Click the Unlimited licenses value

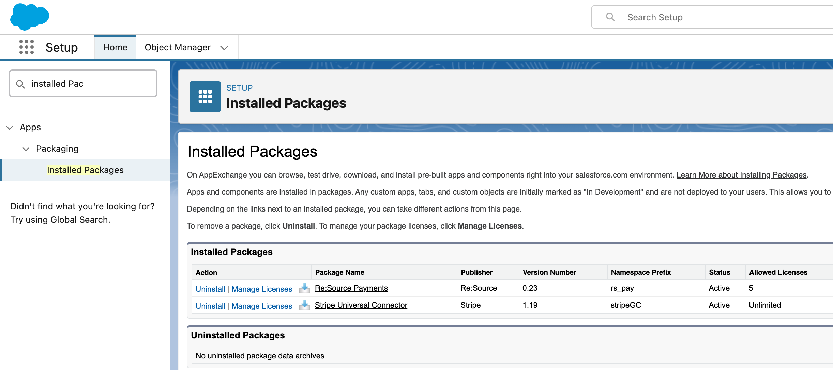[x=765, y=305]
